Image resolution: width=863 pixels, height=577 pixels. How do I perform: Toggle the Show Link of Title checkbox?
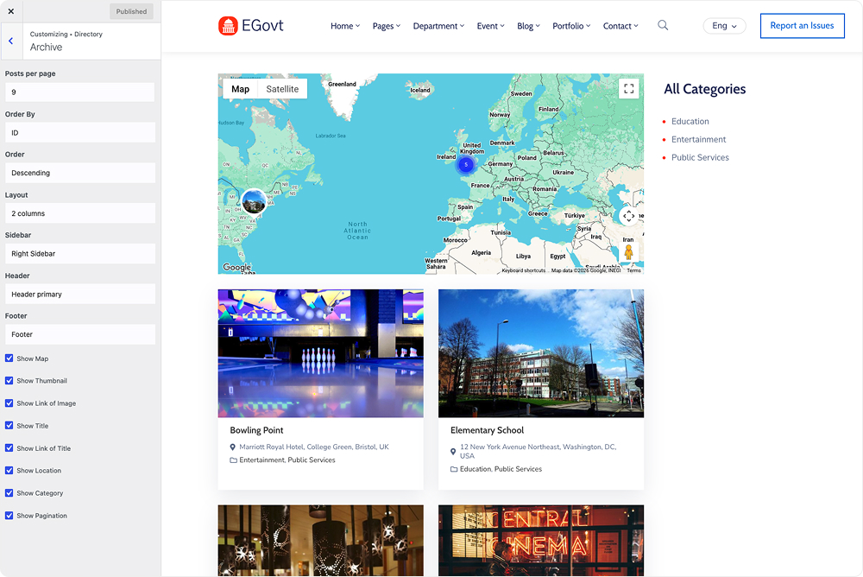tap(9, 448)
